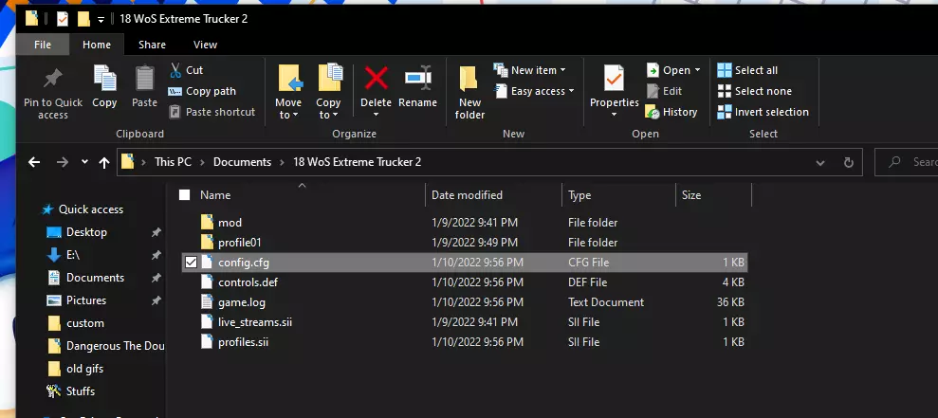Uncheck the config.cfg item checkbox
This screenshot has width=938, height=418.
point(191,262)
